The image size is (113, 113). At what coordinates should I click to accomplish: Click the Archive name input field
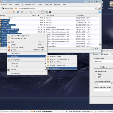[x=103, y=61]
